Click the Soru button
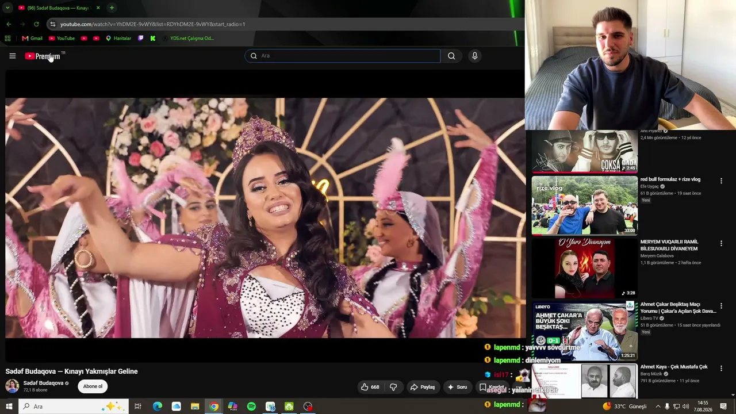The height and width of the screenshot is (414, 736). (457, 387)
